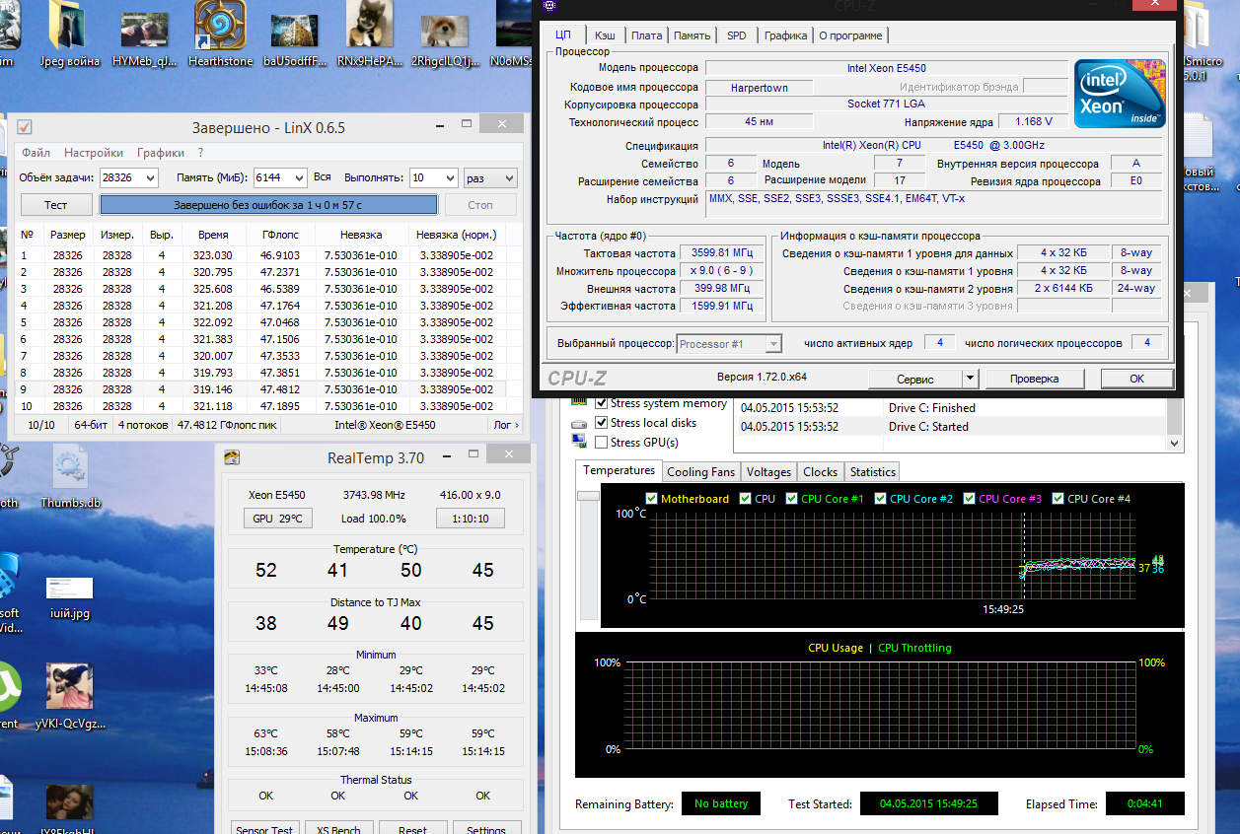Open the Настройки menu in LinX
This screenshot has height=834, width=1240.
coord(94,153)
